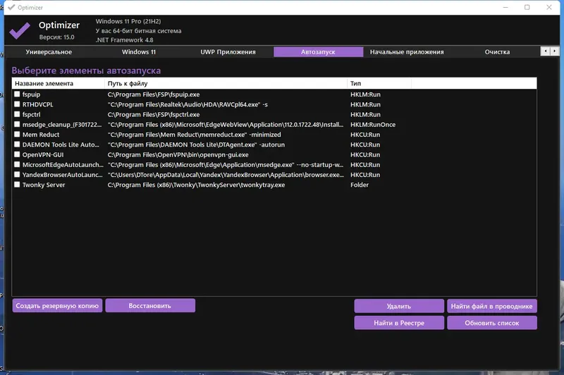Image resolution: width=564 pixels, height=375 pixels.
Task: Check the fspuip startup item checkbox
Action: point(17,94)
